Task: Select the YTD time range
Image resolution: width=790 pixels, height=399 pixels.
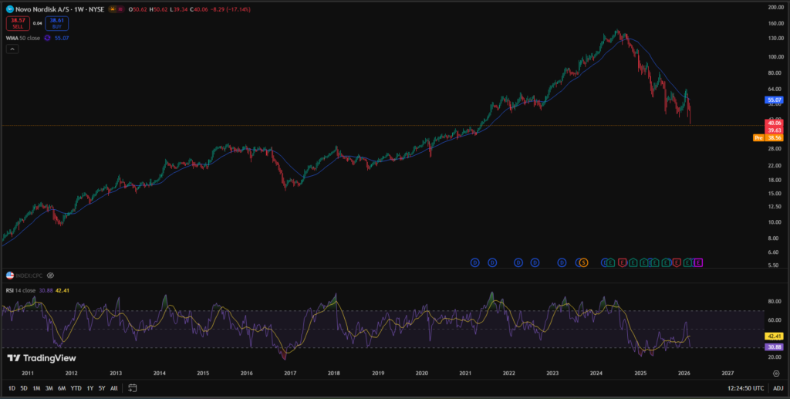Action: pyautogui.click(x=76, y=388)
